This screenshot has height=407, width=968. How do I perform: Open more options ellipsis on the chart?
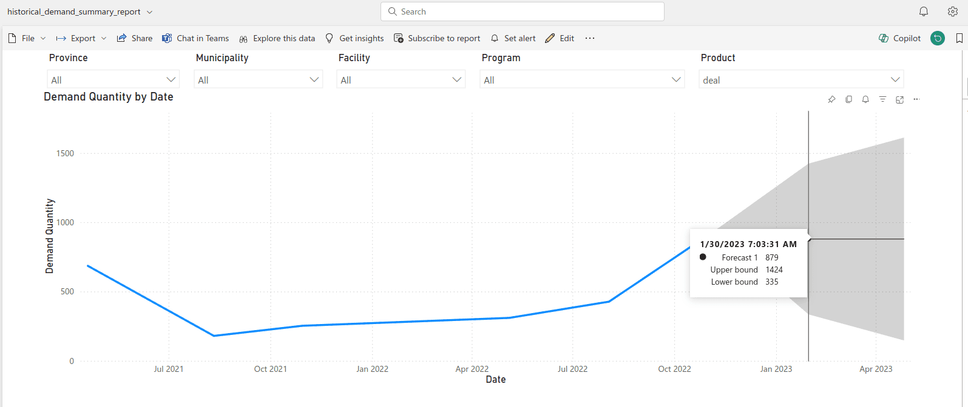(916, 99)
